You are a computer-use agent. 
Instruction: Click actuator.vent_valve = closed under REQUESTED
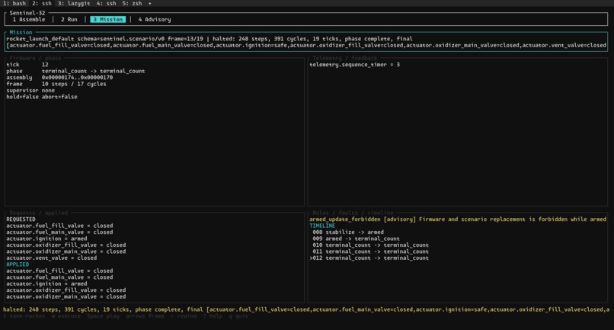click(x=51, y=258)
